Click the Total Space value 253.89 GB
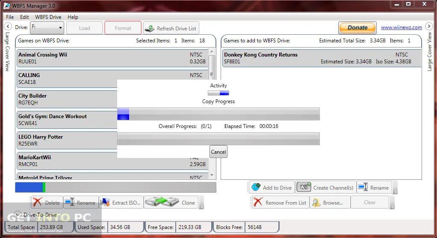Screen dimensions: 437x238 pos(51,227)
